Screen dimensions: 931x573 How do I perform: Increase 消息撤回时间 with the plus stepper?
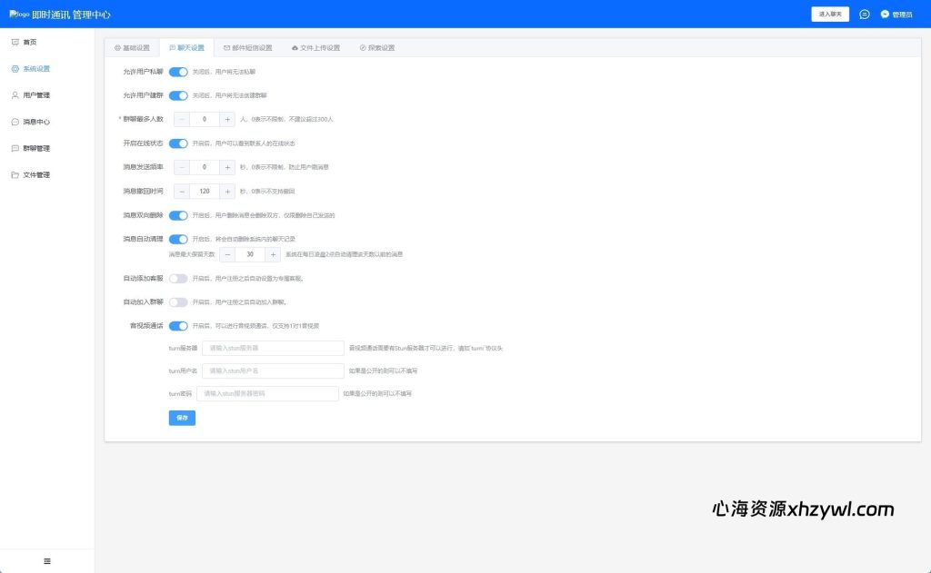click(225, 192)
